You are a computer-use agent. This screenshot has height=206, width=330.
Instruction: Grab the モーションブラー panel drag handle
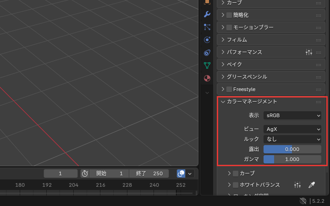319,27
